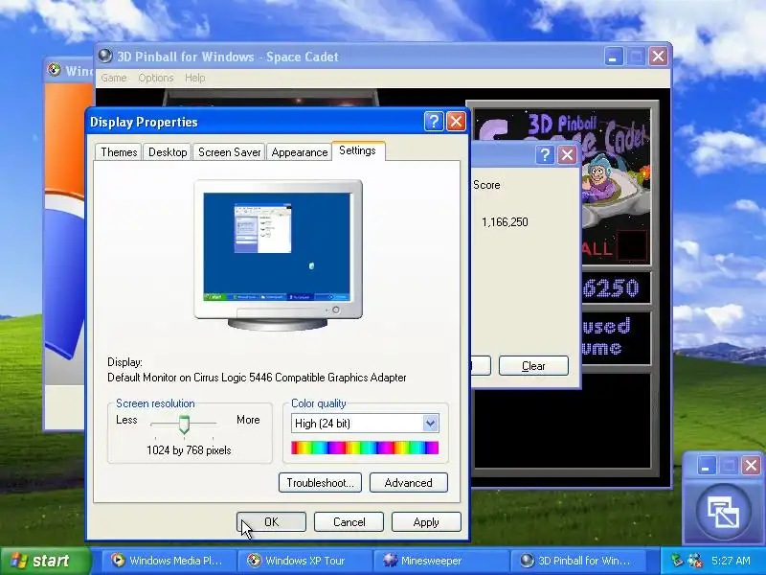Switch to Windows XP Tour in taskbar
The image size is (766, 575).
pyautogui.click(x=304, y=561)
